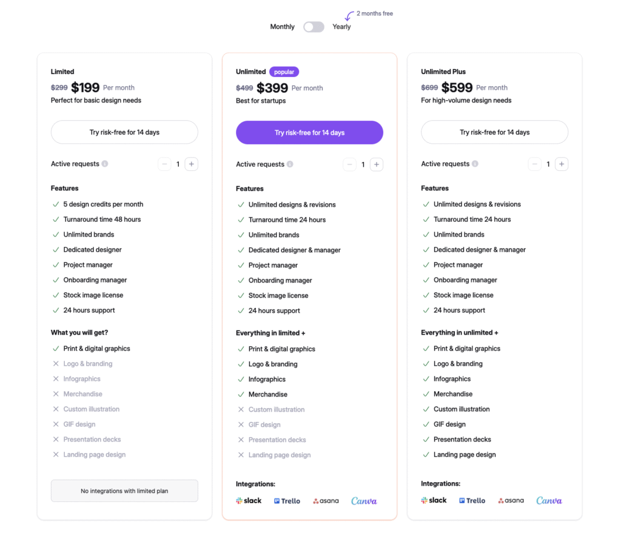Viewport: 621px width, 536px height.
Task: Click the Trello icon under Unlimited plan integrations
Action: click(286, 500)
